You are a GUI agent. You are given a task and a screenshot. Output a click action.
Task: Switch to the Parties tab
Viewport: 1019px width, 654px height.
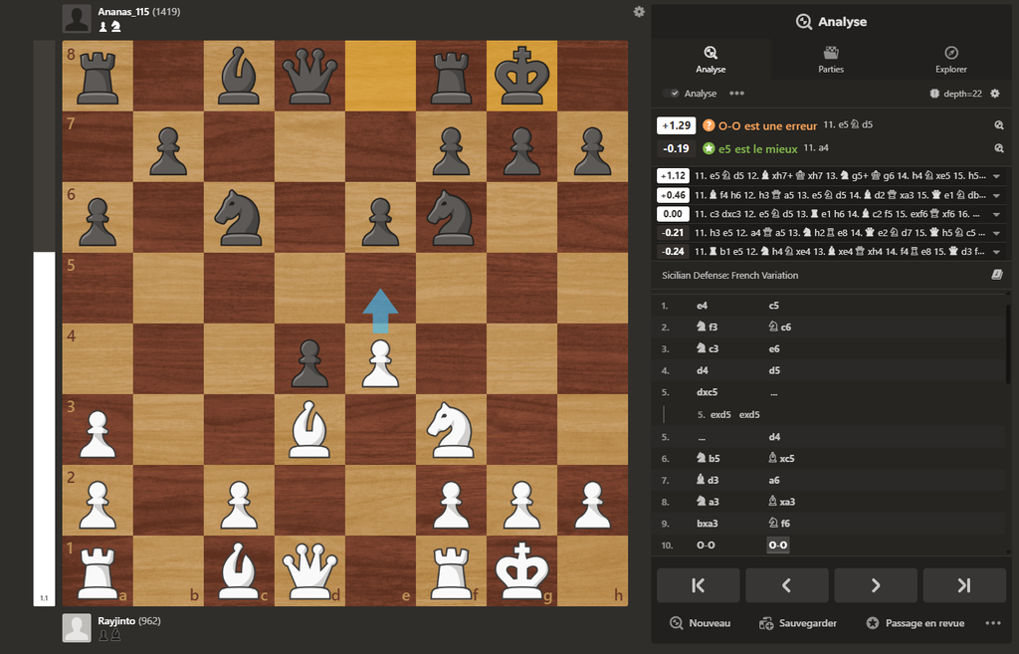click(831, 59)
